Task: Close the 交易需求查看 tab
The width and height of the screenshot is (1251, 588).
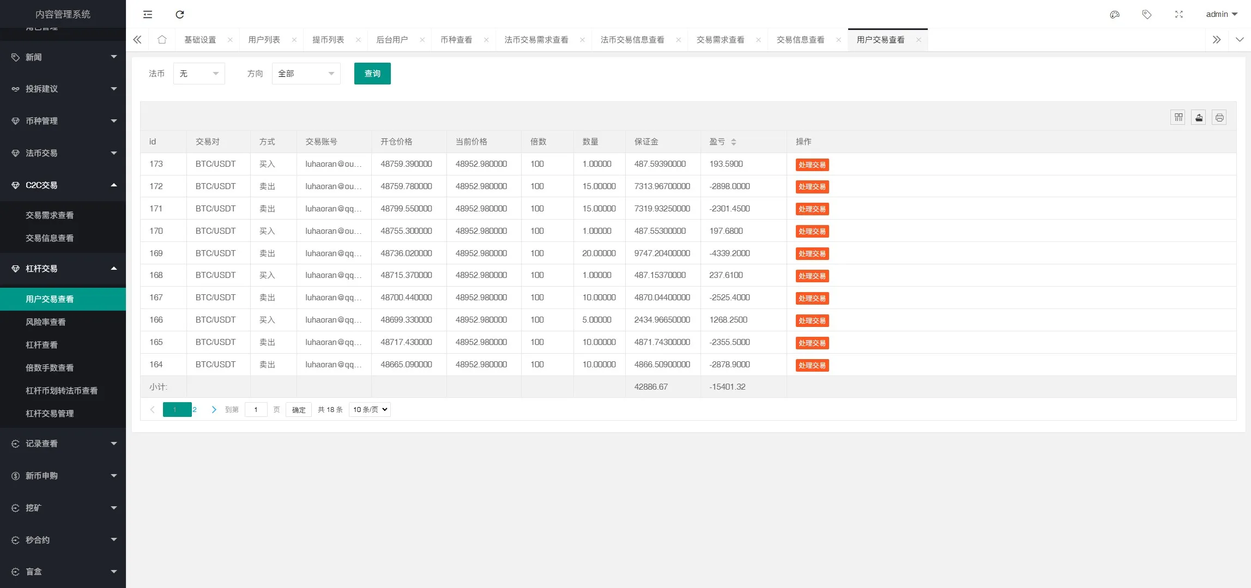Action: pyautogui.click(x=759, y=40)
